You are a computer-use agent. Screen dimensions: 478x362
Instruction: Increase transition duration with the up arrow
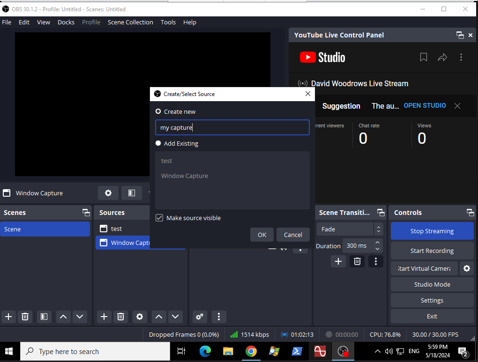[x=378, y=243]
